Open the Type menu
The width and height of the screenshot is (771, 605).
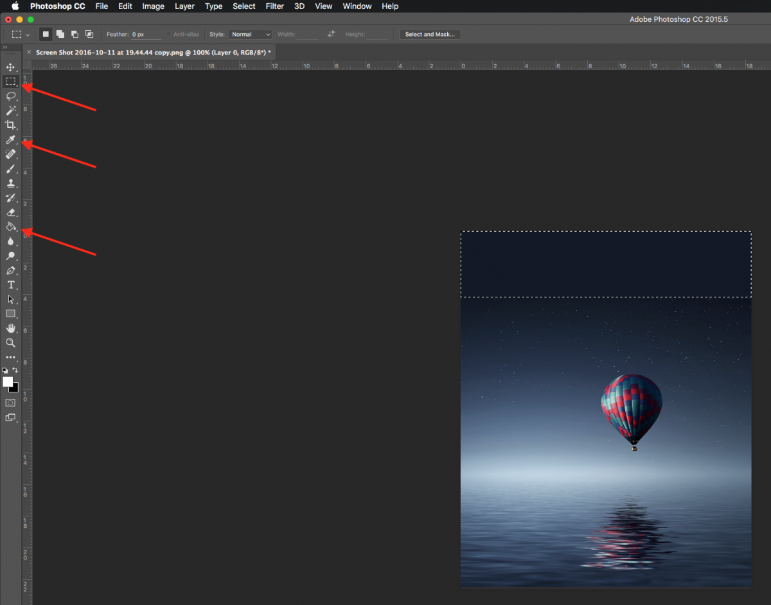(213, 6)
